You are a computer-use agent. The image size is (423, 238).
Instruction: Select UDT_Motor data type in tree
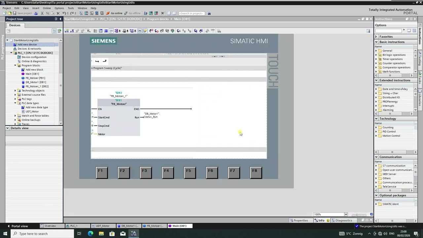(x=32, y=111)
